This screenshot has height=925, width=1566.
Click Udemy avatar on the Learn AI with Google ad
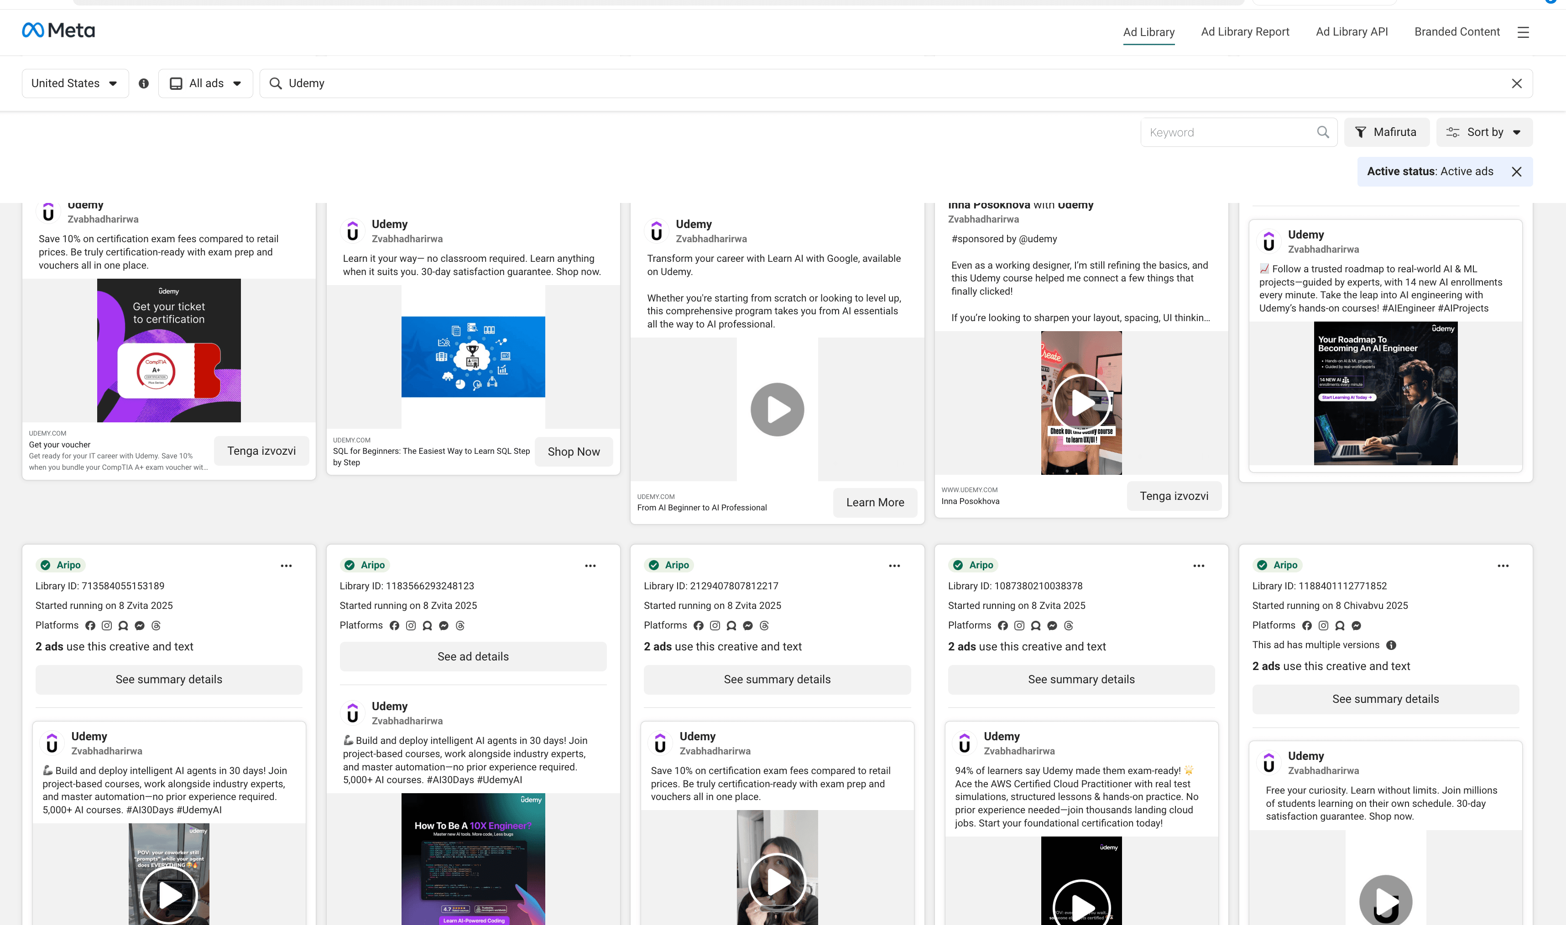click(x=657, y=231)
